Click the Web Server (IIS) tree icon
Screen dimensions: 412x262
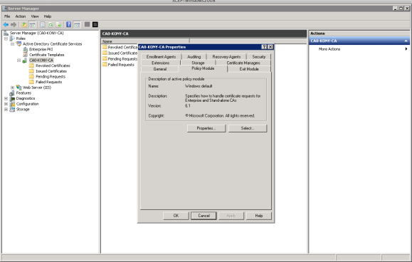pyautogui.click(x=19, y=88)
